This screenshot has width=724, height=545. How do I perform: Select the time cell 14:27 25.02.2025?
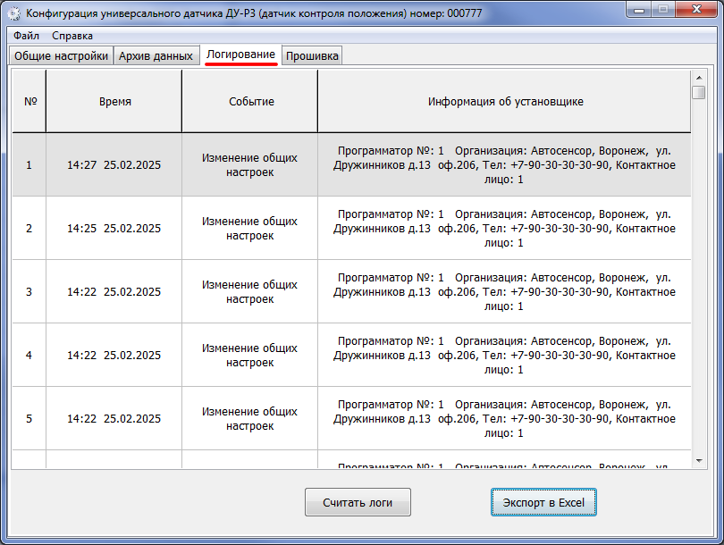coord(114,164)
